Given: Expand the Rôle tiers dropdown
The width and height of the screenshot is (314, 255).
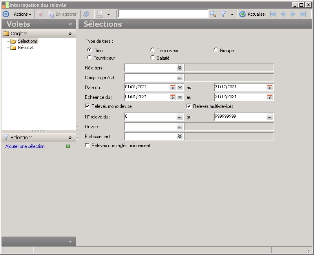Looking at the screenshot, I should [x=180, y=67].
